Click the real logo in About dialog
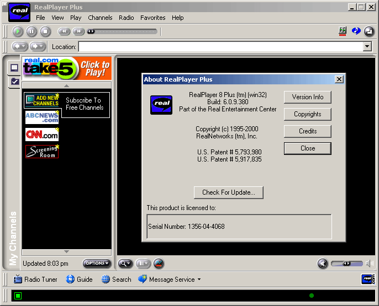Screen dimensions: 379x306 (x=161, y=105)
